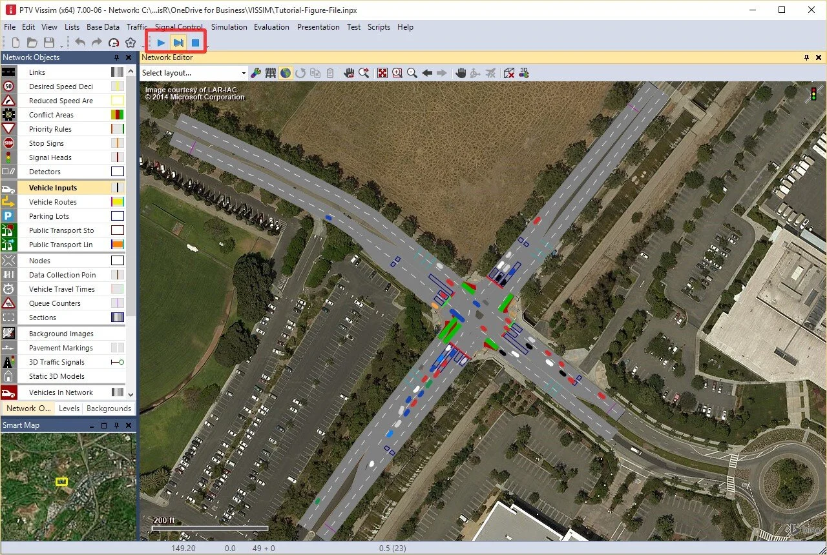Open the Select layout combo box
Viewport: 827px width, 555px height.
(x=194, y=73)
